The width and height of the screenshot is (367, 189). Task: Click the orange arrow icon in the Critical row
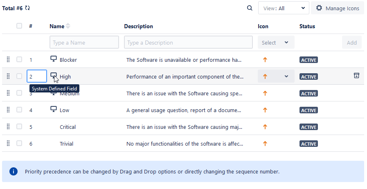[265, 127]
